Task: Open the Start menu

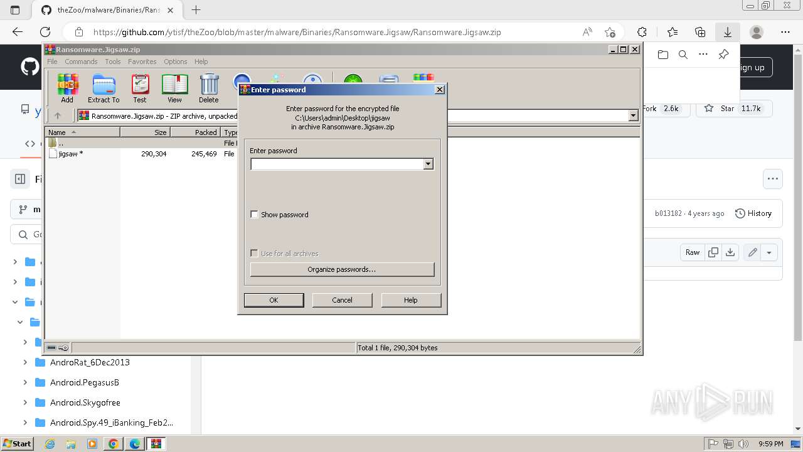Action: click(17, 444)
